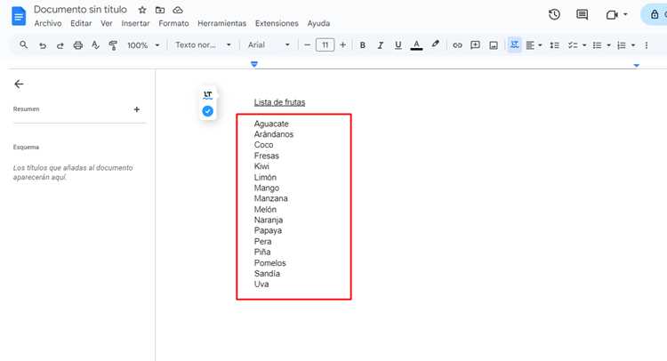
Task: Open the comments panel icon
Action: coord(582,15)
